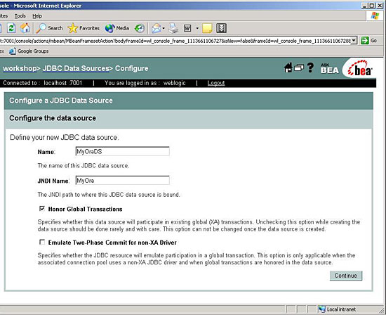Open the History toolbar icon
The image size is (386, 315).
click(140, 28)
